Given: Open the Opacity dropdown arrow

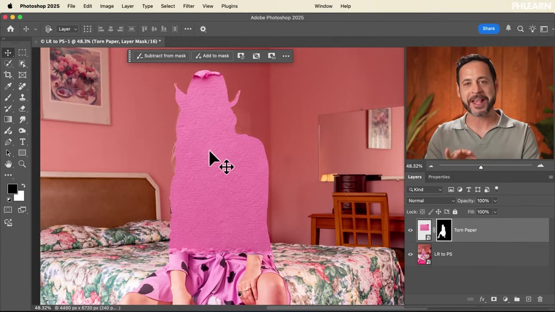Looking at the screenshot, I should [x=495, y=201].
